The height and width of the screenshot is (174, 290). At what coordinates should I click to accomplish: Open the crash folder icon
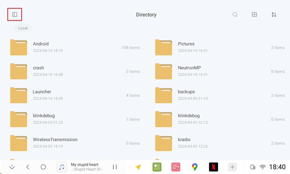(19, 71)
